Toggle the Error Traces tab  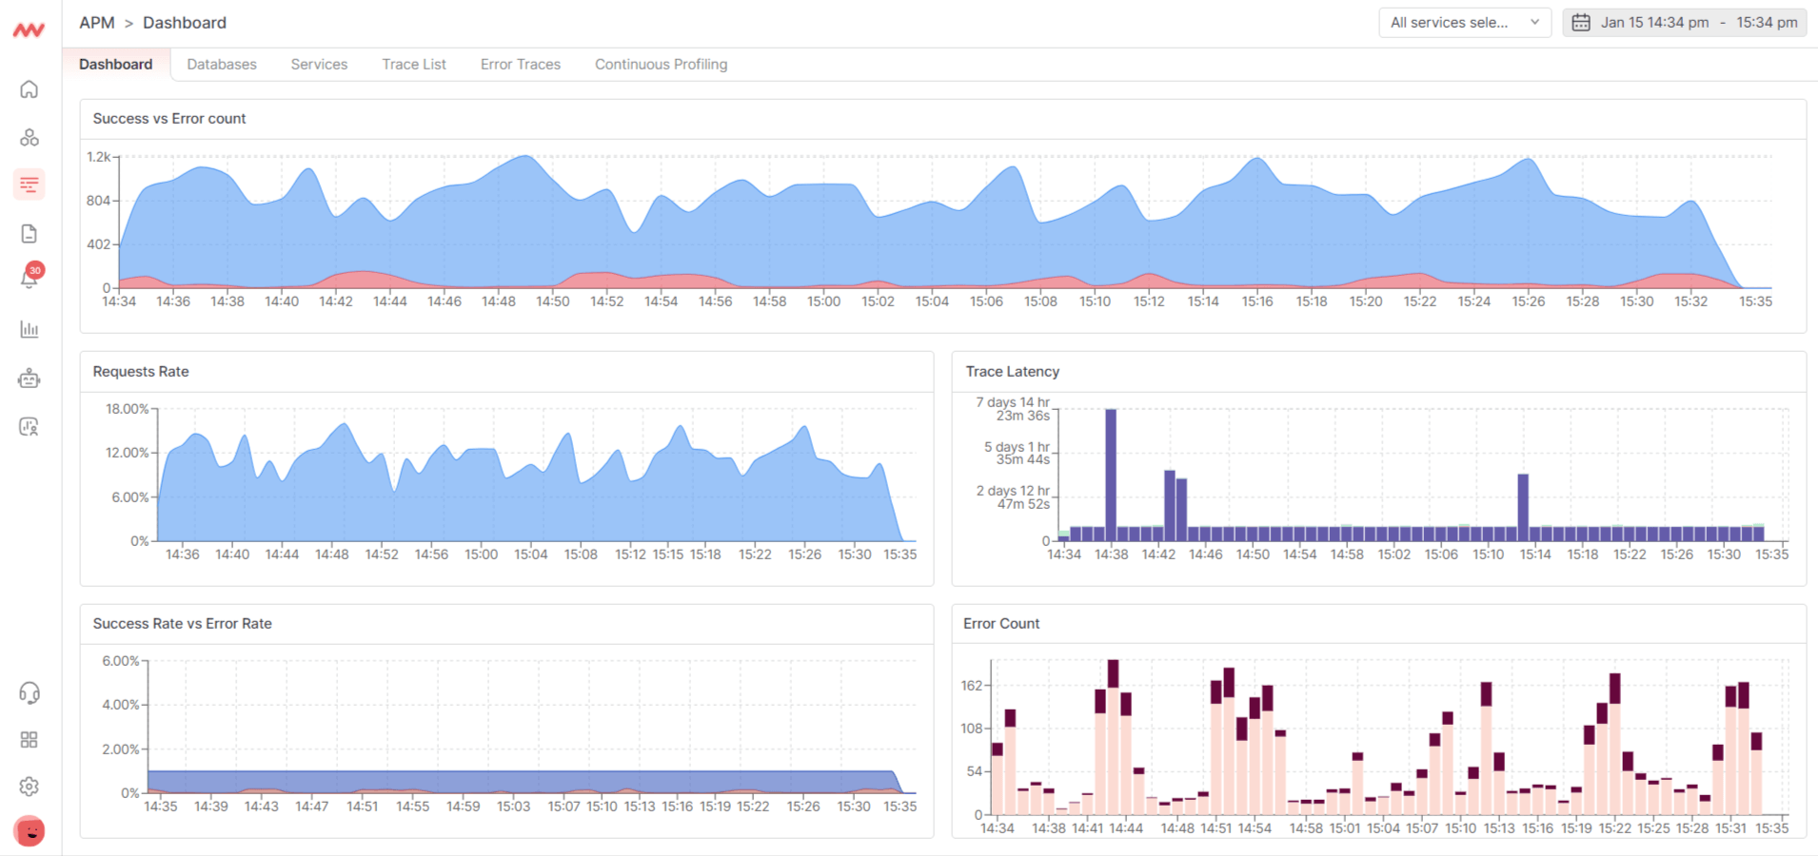(x=520, y=64)
